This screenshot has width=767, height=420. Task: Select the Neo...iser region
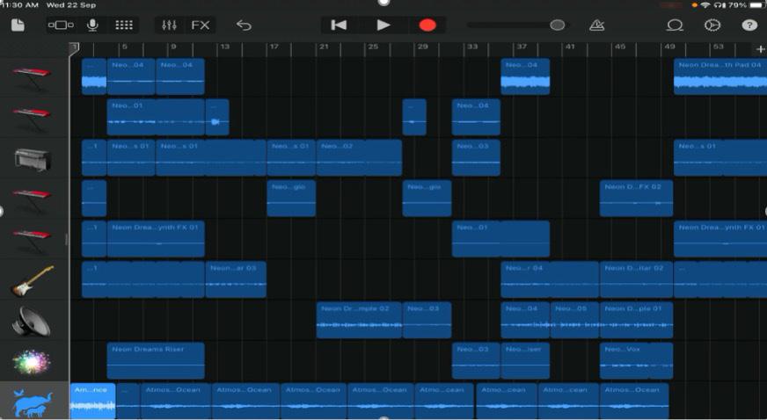[x=525, y=360]
